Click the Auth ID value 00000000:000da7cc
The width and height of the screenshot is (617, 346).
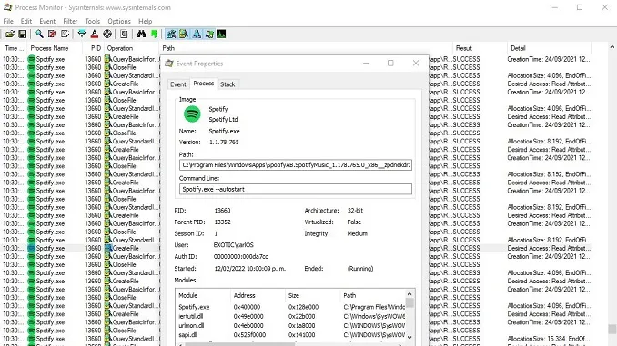241,257
